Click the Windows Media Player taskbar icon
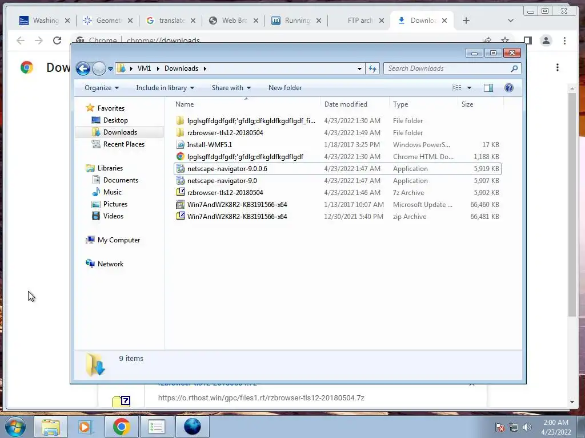 click(85, 427)
